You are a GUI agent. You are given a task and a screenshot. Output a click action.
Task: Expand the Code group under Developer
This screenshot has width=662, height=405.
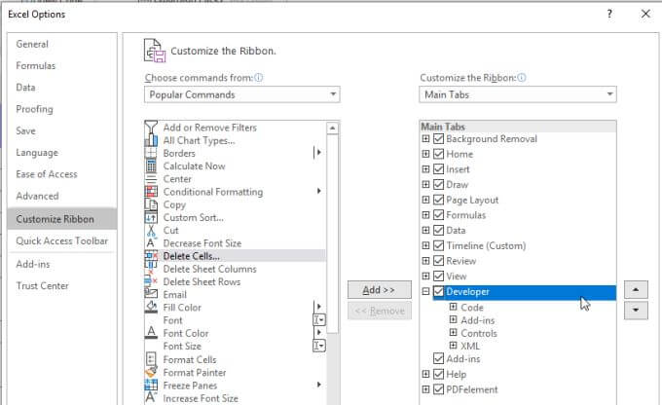click(x=453, y=307)
